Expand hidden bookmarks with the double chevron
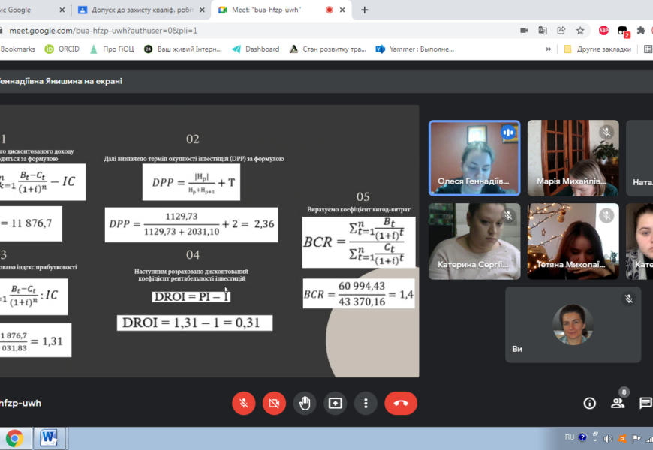The image size is (653, 450). point(549,49)
